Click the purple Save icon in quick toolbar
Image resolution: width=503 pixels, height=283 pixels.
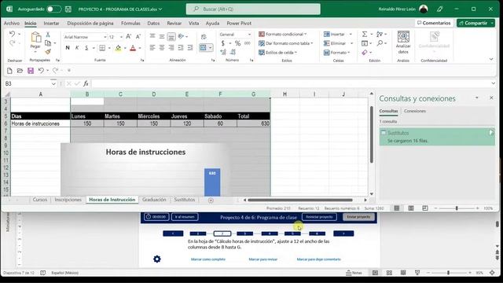(x=31, y=71)
